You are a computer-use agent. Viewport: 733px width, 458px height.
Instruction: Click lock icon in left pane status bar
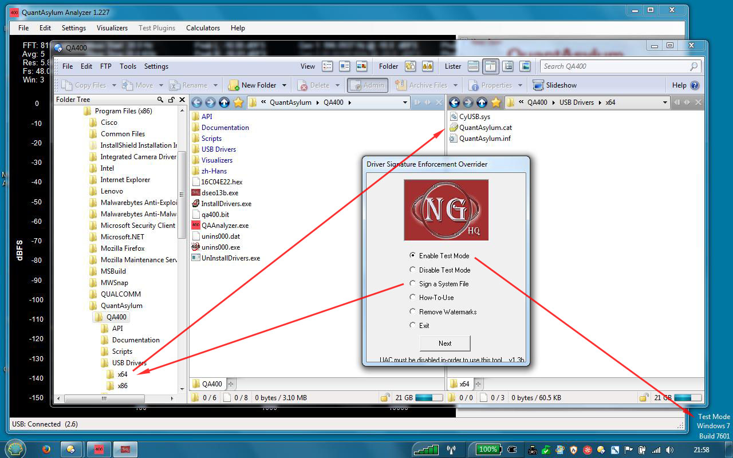(x=387, y=397)
